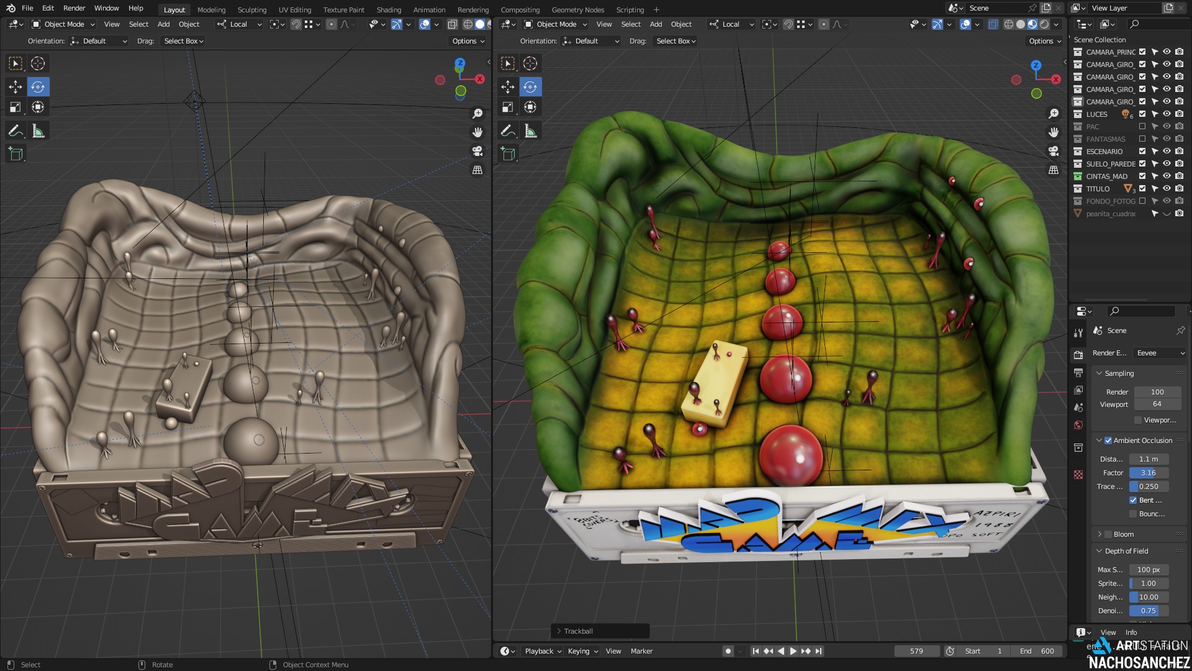Select the Rotate tool in the left viewport
Viewport: 1192px width, 671px height.
[x=38, y=86]
